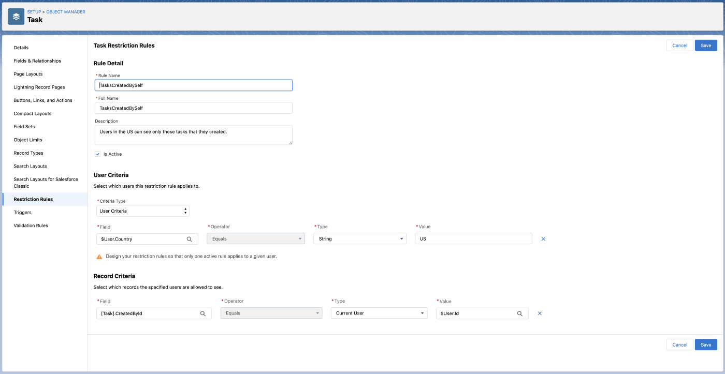Open lookup for [Task].CreatedById field

[202, 313]
